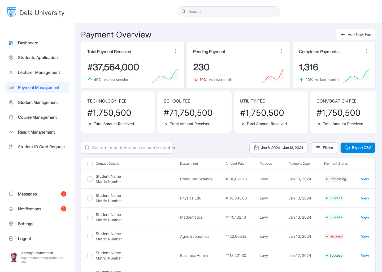Tick the select-all checkbox in table header
This screenshot has height=272, width=382.
[x=90, y=164]
